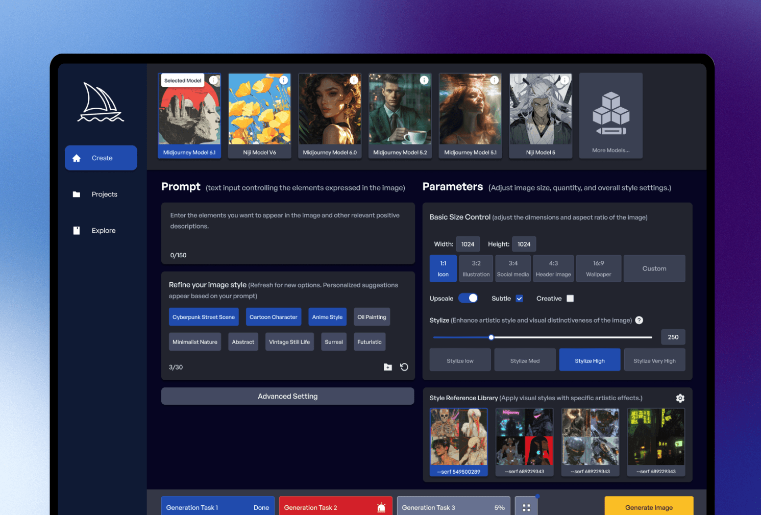Click the Midjourney sailboat logo

tap(101, 102)
